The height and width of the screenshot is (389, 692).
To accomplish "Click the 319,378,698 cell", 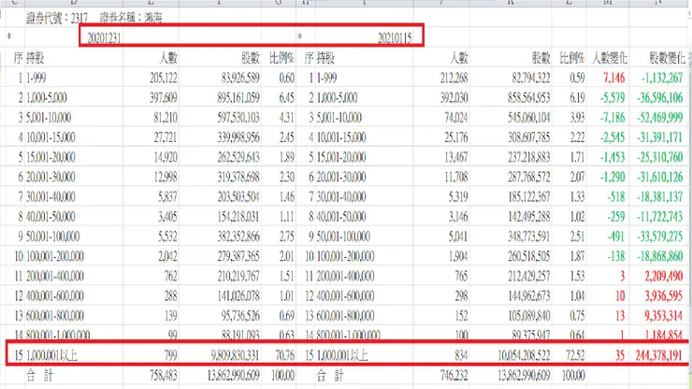I will tap(238, 177).
